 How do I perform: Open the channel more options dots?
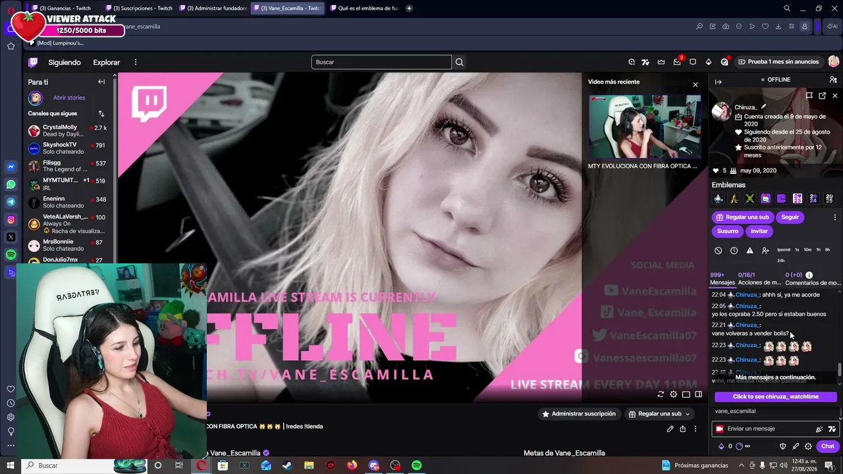(x=695, y=429)
